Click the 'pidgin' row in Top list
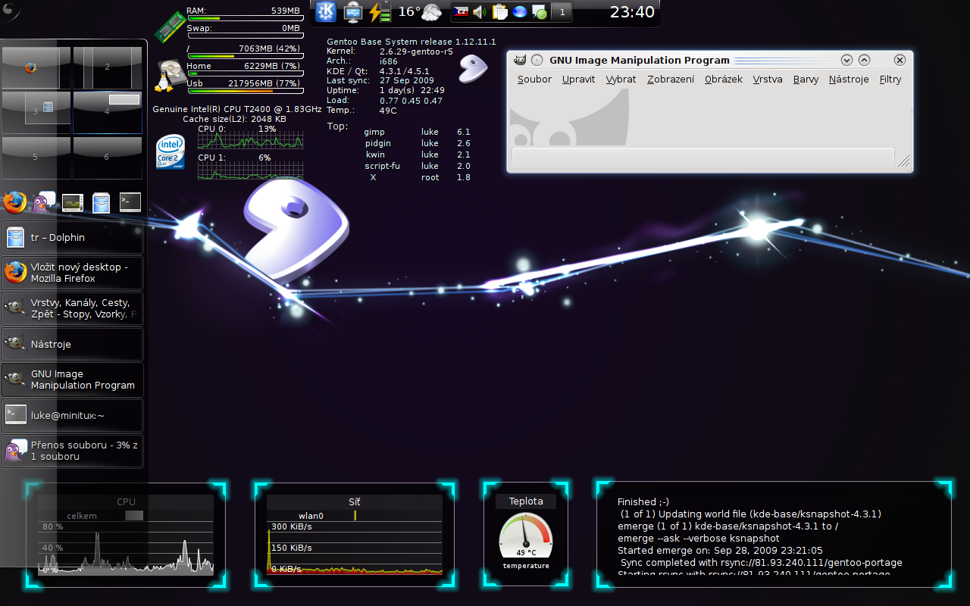Image resolution: width=970 pixels, height=606 pixels. click(417, 143)
